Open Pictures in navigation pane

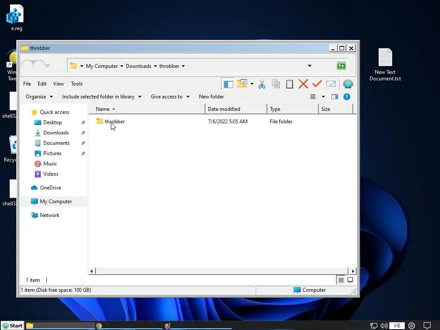pos(52,153)
